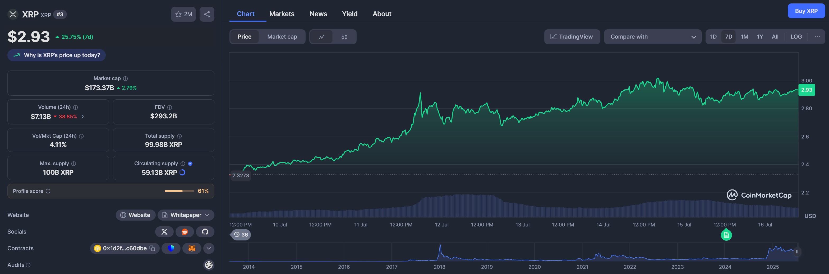Open the Reddit social link
829x274 pixels.
pyautogui.click(x=185, y=232)
